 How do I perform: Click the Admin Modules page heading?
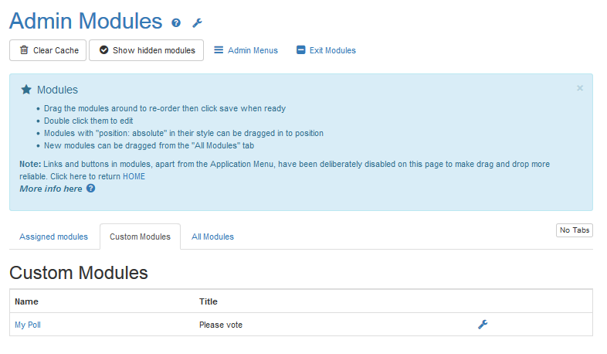tap(86, 21)
